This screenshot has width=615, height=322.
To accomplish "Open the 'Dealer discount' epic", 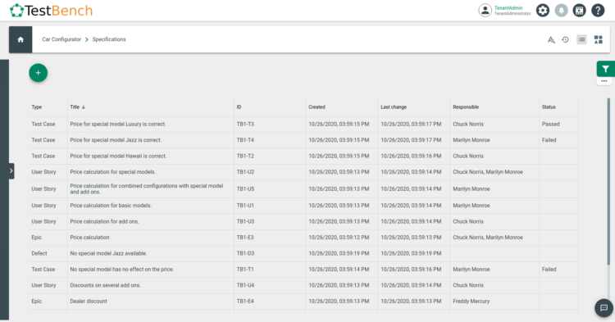I will pyautogui.click(x=89, y=302).
